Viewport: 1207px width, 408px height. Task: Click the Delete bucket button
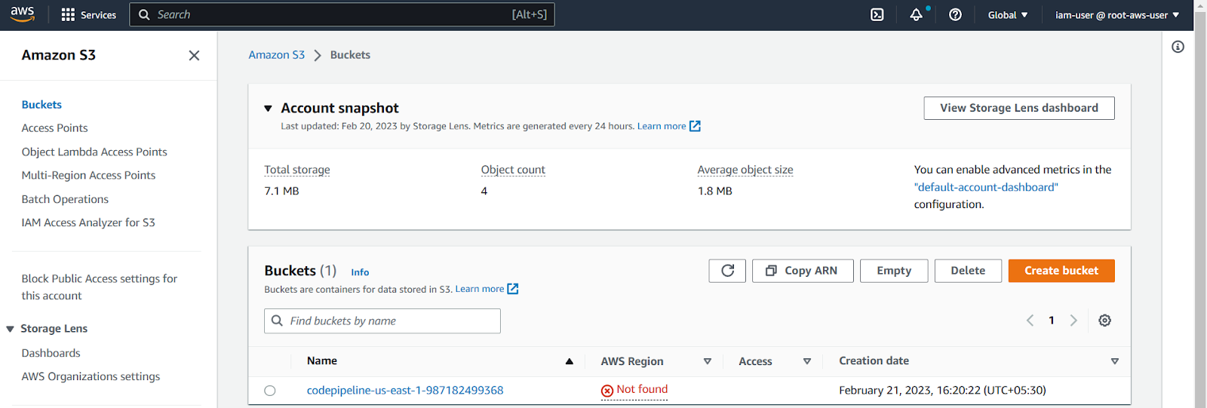tap(968, 271)
